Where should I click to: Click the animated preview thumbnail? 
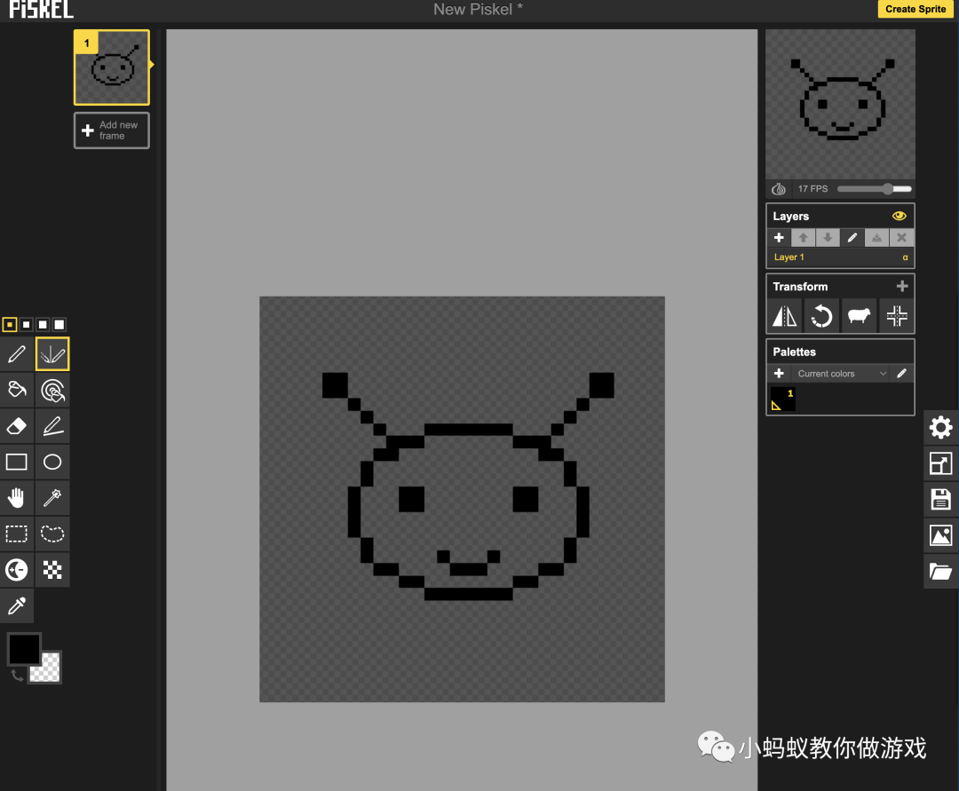tap(840, 104)
